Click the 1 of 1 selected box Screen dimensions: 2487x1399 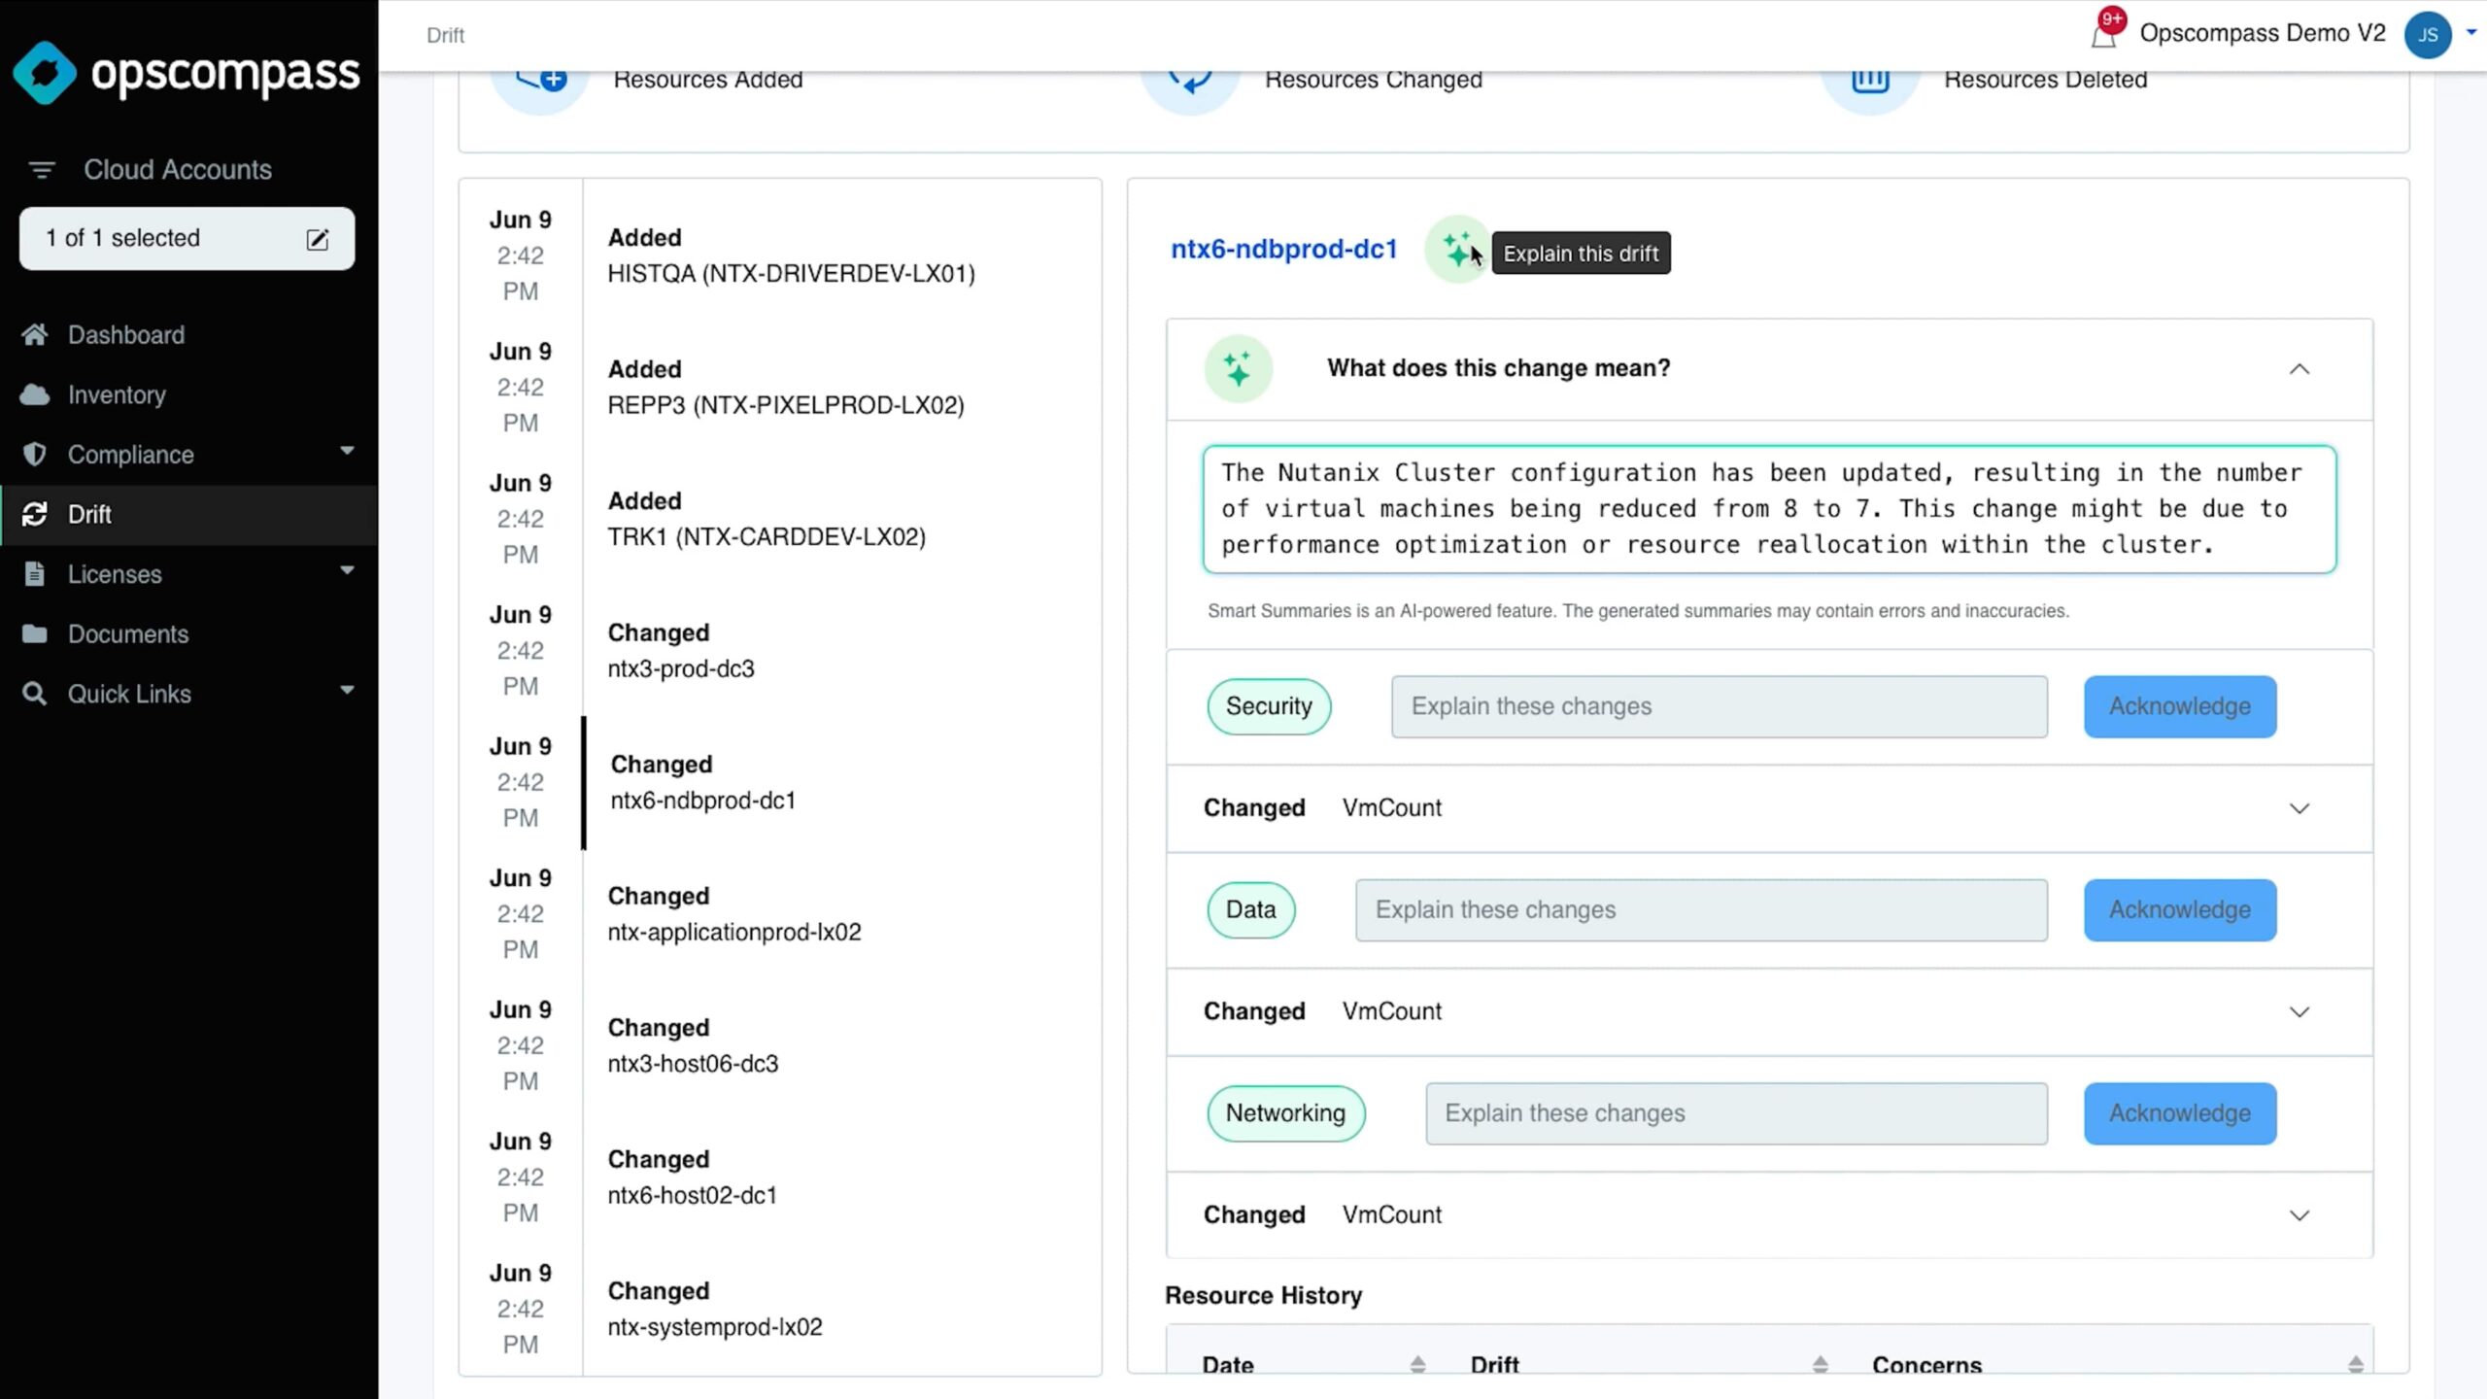click(x=187, y=239)
